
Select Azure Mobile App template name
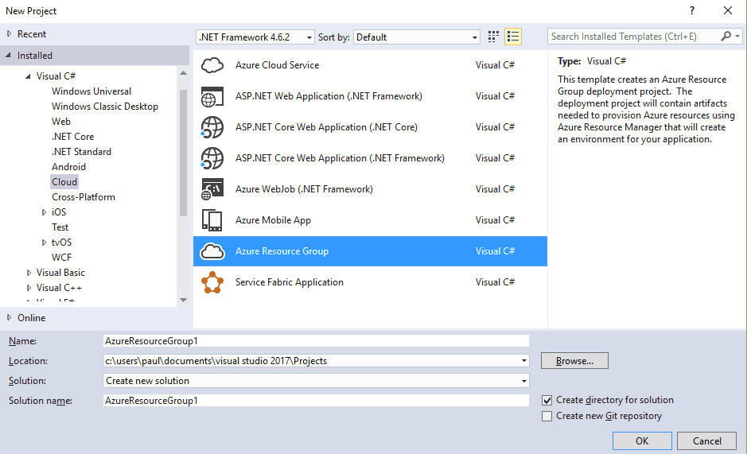pyautogui.click(x=273, y=220)
